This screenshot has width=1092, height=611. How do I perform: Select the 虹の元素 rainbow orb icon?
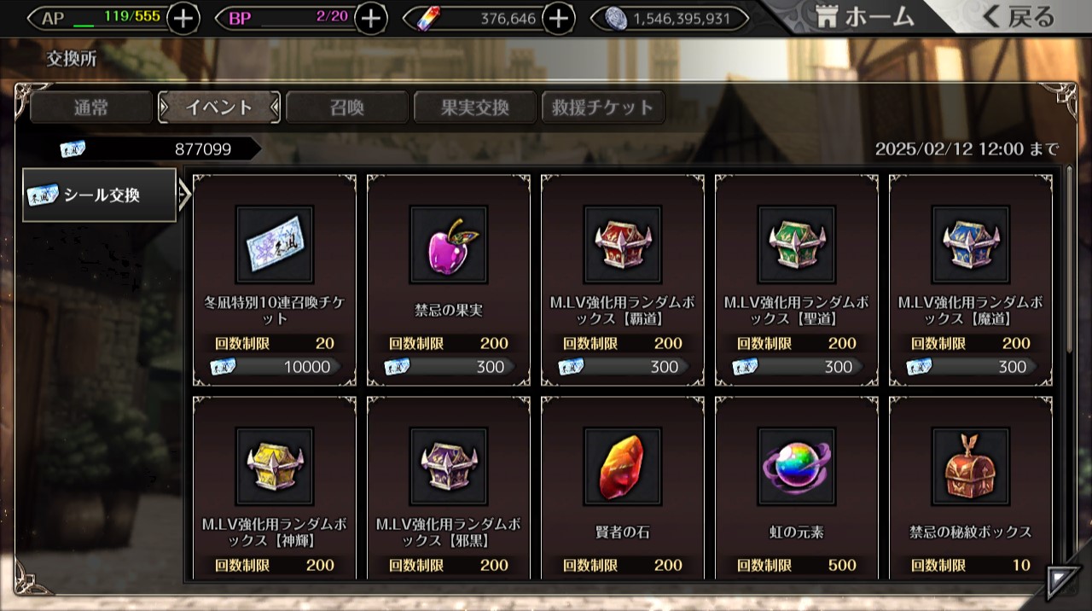(797, 466)
